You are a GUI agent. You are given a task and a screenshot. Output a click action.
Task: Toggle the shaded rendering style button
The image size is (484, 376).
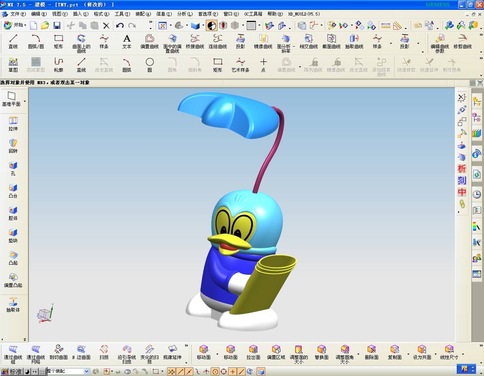click(x=212, y=25)
